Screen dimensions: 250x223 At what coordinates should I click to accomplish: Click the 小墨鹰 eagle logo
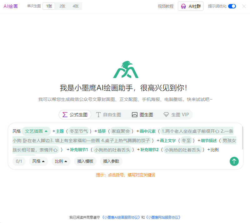125,70
